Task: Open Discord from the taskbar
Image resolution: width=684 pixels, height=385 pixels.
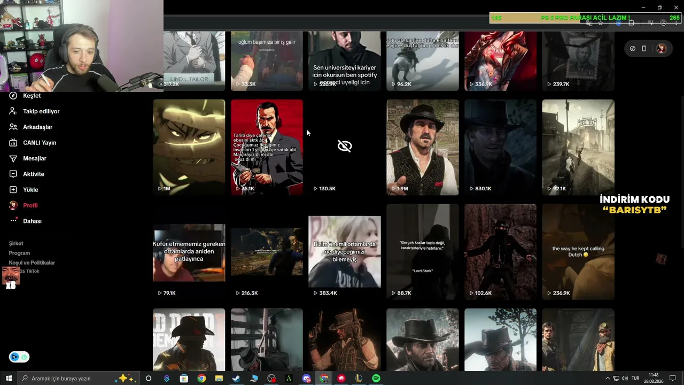Action: [306, 379]
